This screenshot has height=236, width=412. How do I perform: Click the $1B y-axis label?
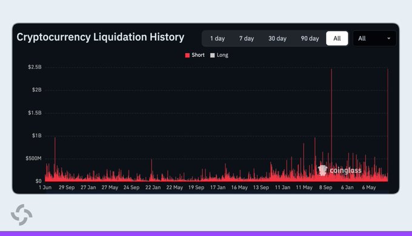click(37, 135)
